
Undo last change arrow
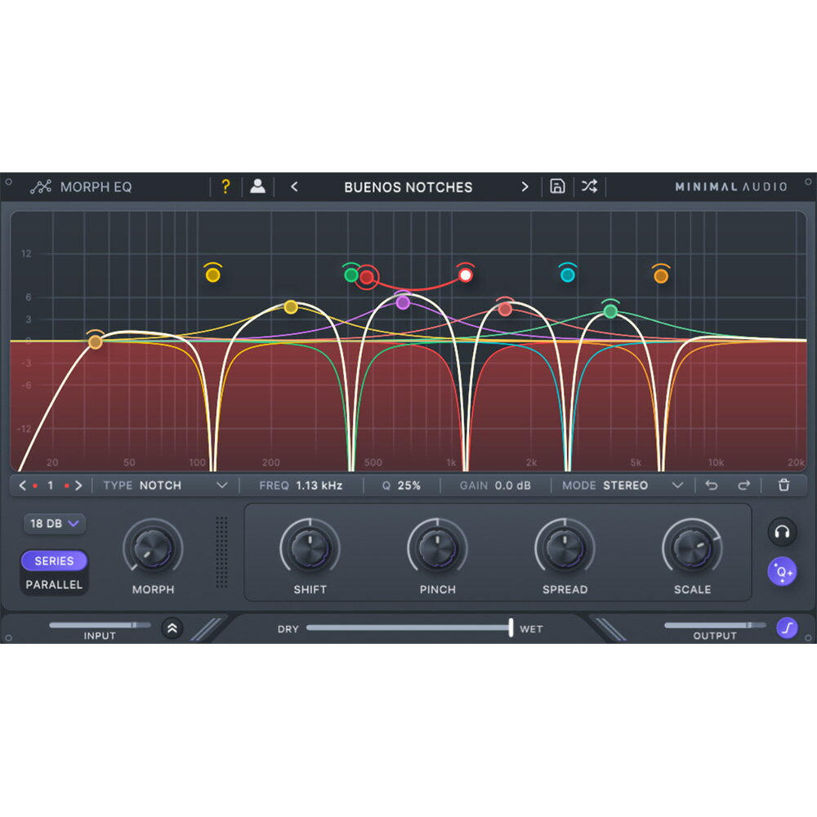click(712, 485)
